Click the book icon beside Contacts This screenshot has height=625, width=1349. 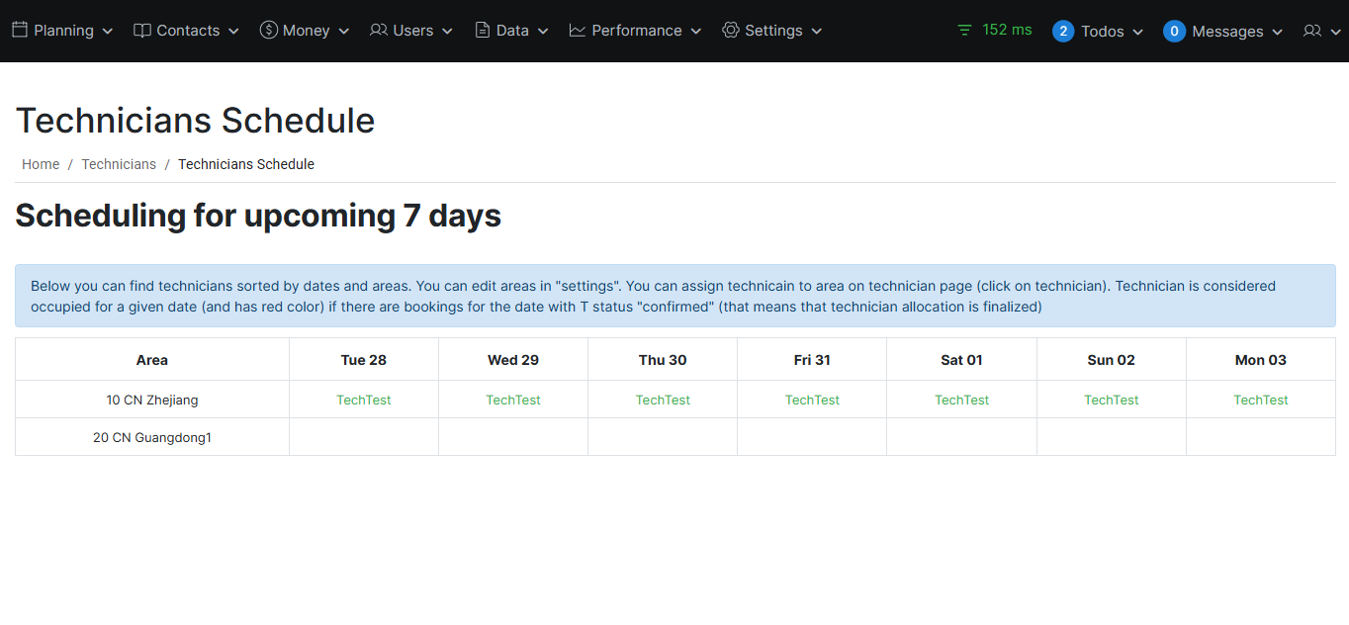(142, 31)
